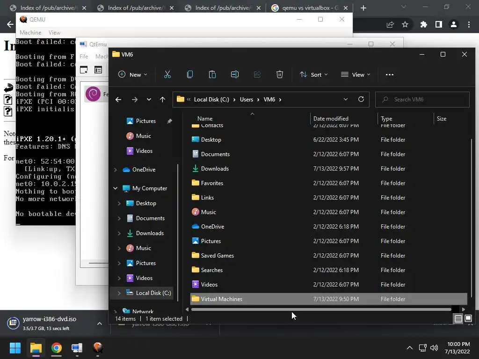Switch to first Index of /pub/archive tab
The image size is (479, 359).
point(47,8)
